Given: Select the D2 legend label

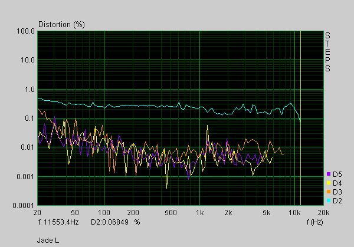Looking at the screenshot, I should point(337,201).
